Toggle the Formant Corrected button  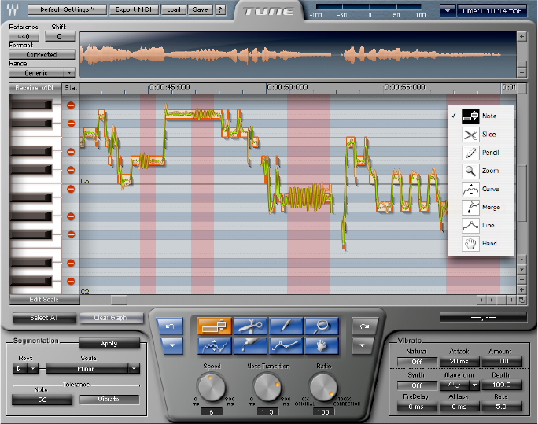[x=42, y=54]
